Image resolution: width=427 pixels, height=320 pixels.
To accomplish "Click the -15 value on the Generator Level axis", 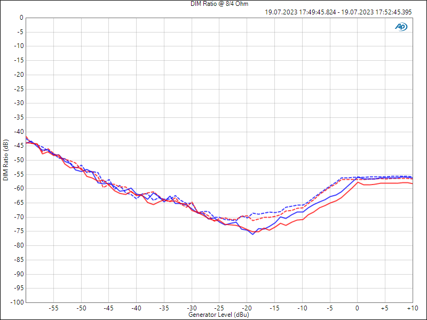I will coord(274,308).
